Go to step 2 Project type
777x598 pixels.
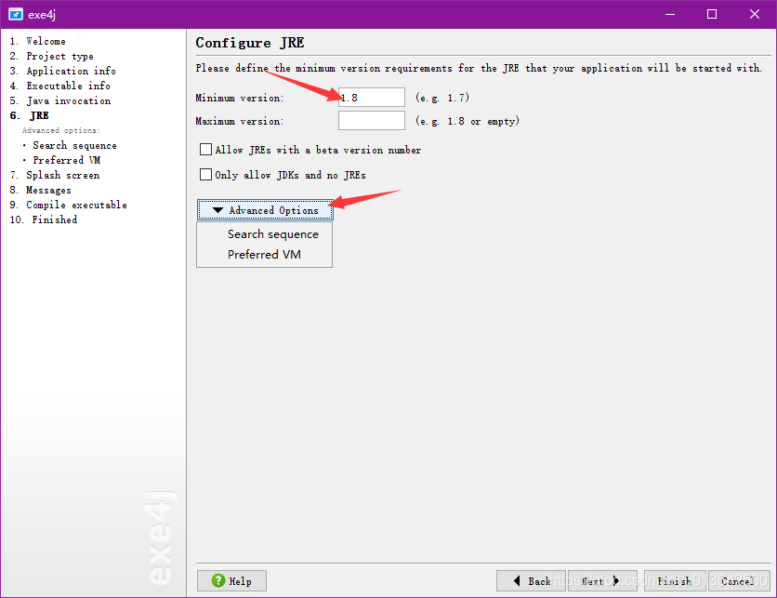tap(51, 56)
